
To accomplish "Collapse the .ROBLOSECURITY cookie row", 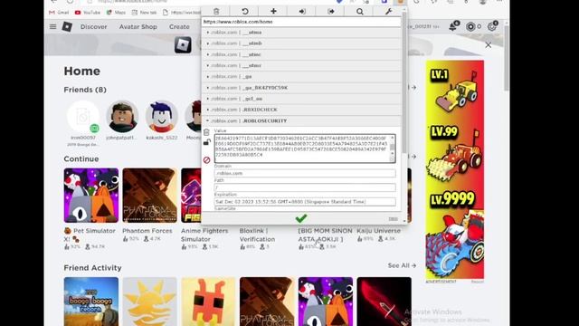I will [301, 120].
